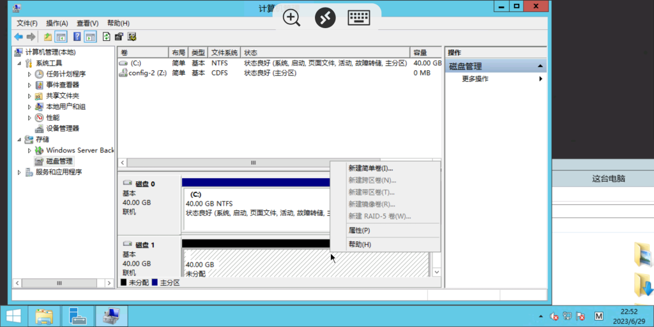Click the 事件查看器 icon in the tree

tap(39, 85)
